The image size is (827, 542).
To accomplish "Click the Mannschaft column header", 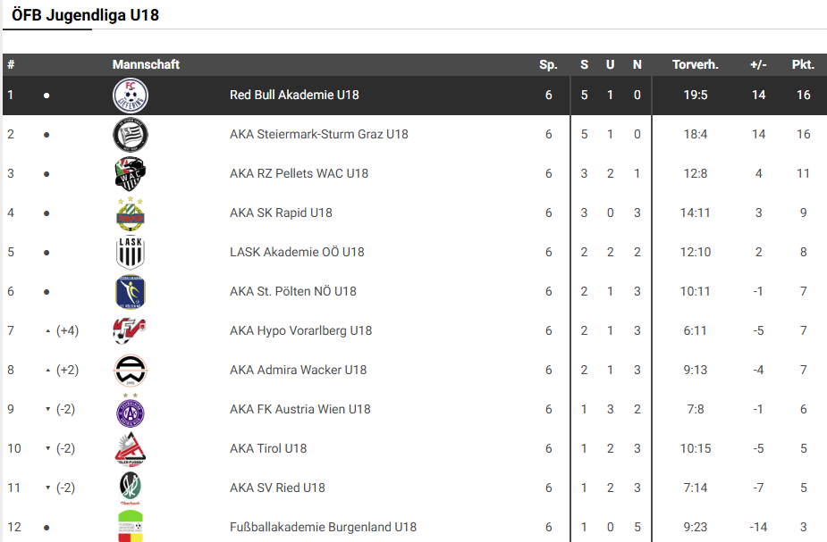I will (x=146, y=64).
